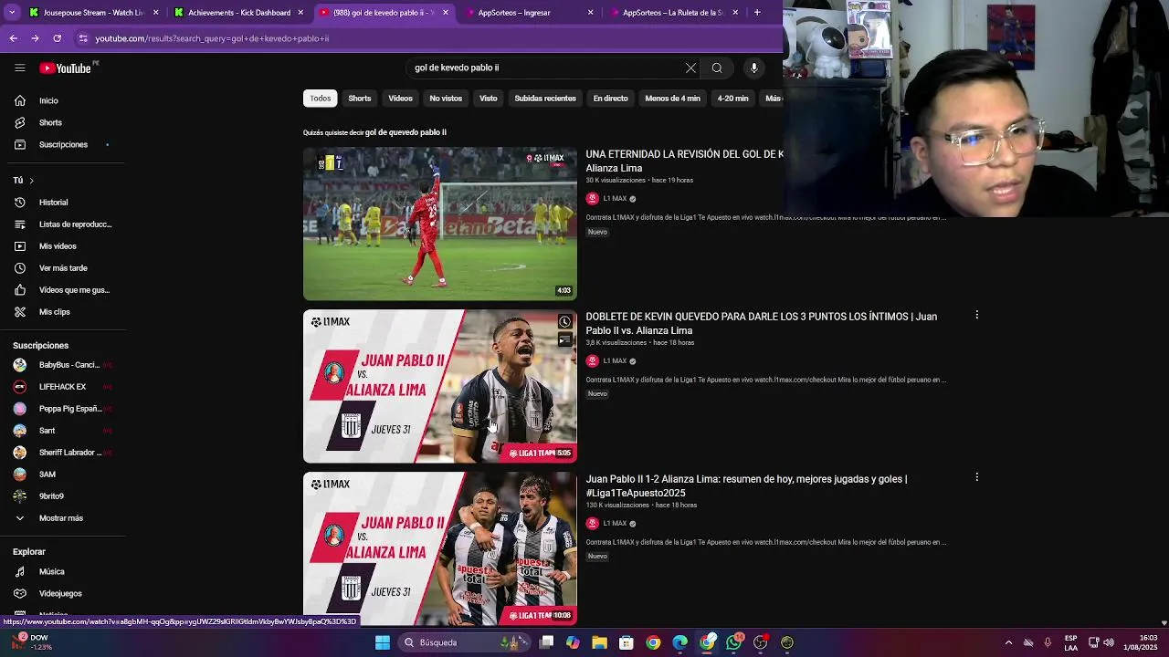Clear the search box with the X
Viewport: 1169px width, 657px height.
click(690, 68)
